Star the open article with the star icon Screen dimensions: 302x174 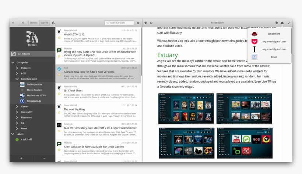pyautogui.click(x=145, y=23)
